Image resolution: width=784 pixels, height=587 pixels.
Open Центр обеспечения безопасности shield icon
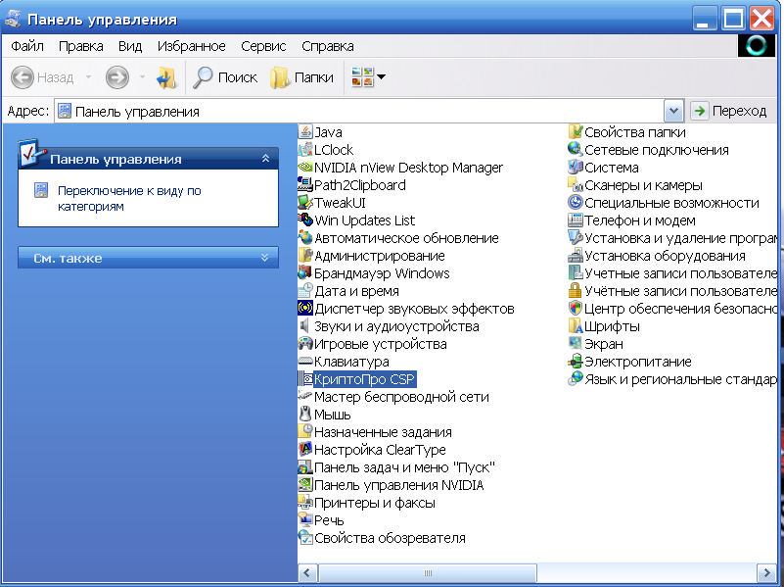(x=576, y=309)
